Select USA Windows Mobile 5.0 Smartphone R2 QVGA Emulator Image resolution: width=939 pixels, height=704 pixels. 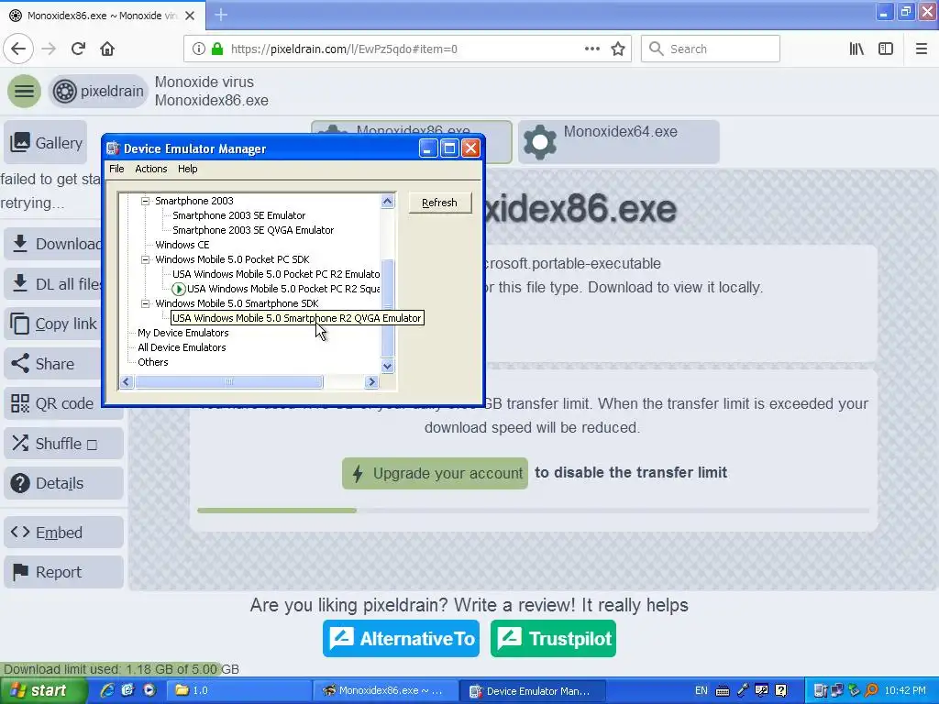[297, 318]
